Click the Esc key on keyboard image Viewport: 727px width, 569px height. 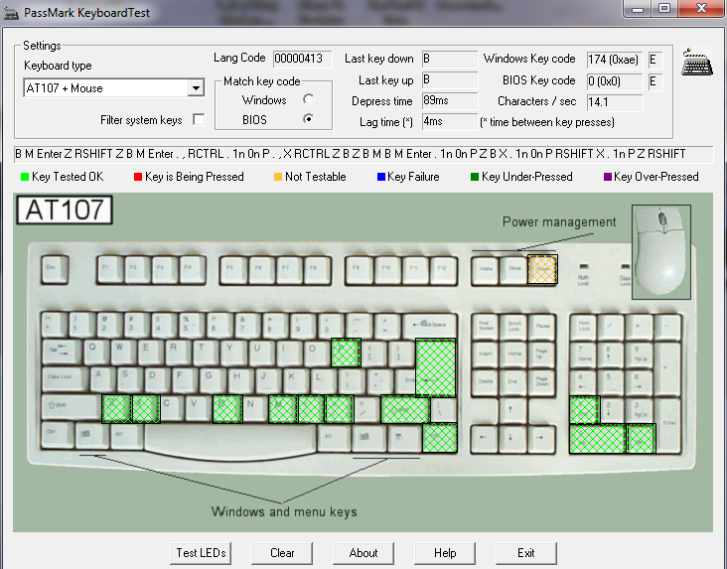coord(56,269)
